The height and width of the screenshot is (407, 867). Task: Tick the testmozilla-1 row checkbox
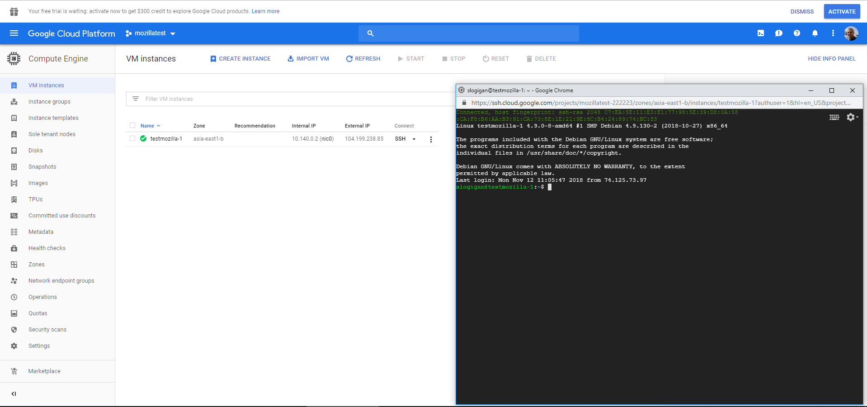(132, 138)
